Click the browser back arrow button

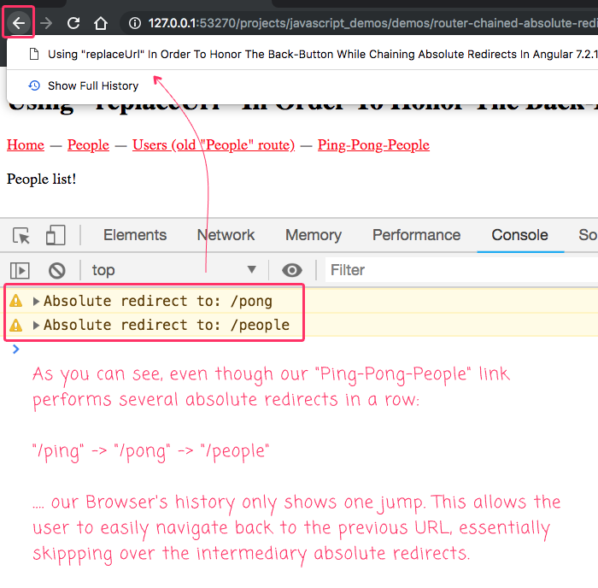point(19,23)
